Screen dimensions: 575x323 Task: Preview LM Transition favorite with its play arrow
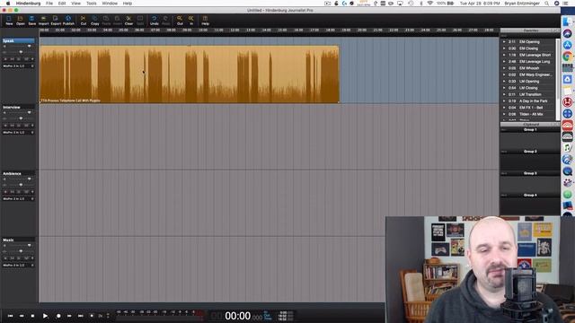[504, 94]
